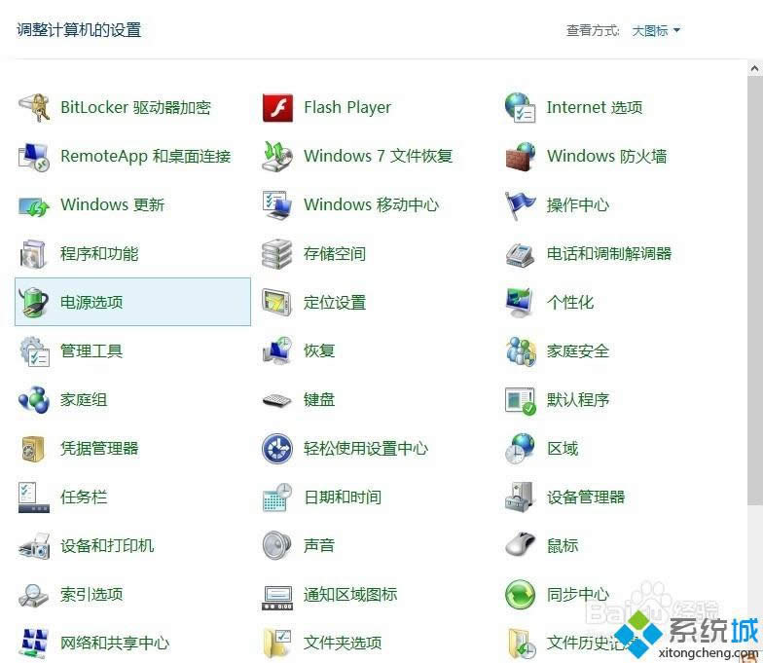
Task: Expand the 大图标 view mode dropdown
Action: (656, 30)
